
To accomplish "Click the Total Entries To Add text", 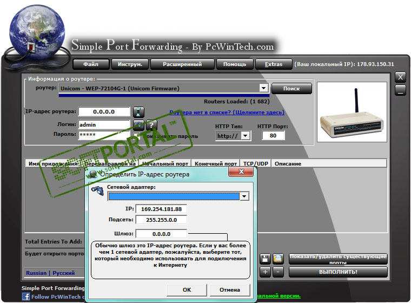I will click(53, 242).
